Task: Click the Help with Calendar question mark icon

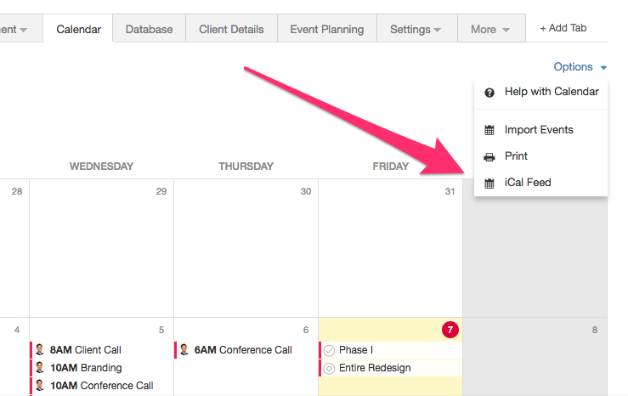Action: 489,93
